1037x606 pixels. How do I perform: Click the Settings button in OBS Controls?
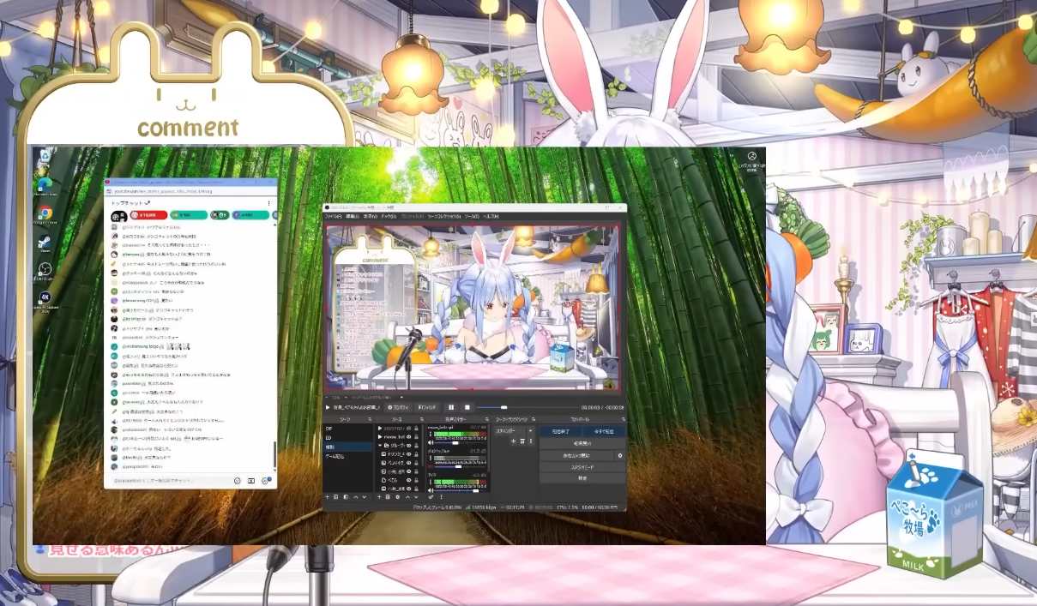pyautogui.click(x=582, y=478)
